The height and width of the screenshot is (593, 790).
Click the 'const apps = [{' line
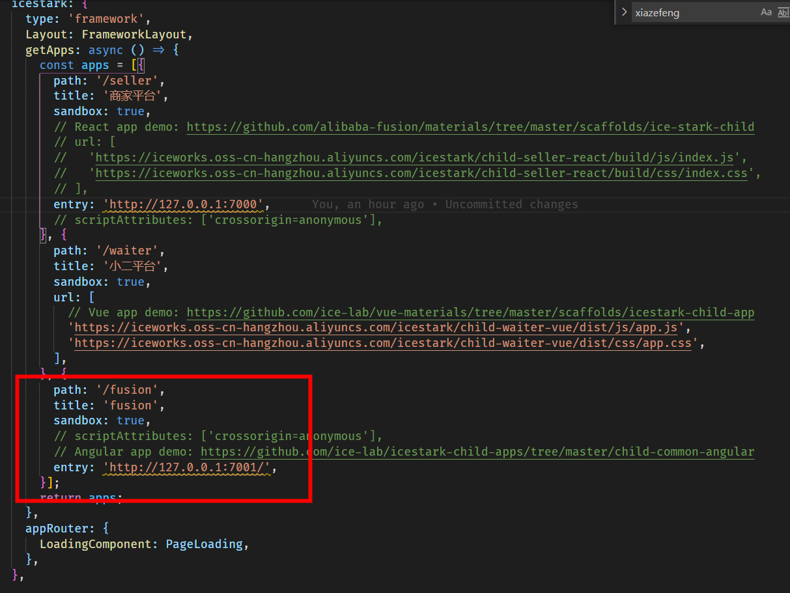(92, 65)
